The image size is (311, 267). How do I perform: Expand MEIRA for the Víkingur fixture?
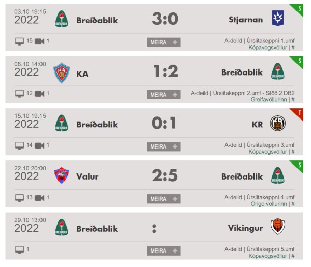coord(164,251)
